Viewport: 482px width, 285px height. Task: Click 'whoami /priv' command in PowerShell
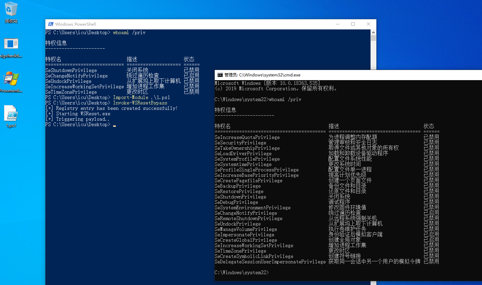129,32
